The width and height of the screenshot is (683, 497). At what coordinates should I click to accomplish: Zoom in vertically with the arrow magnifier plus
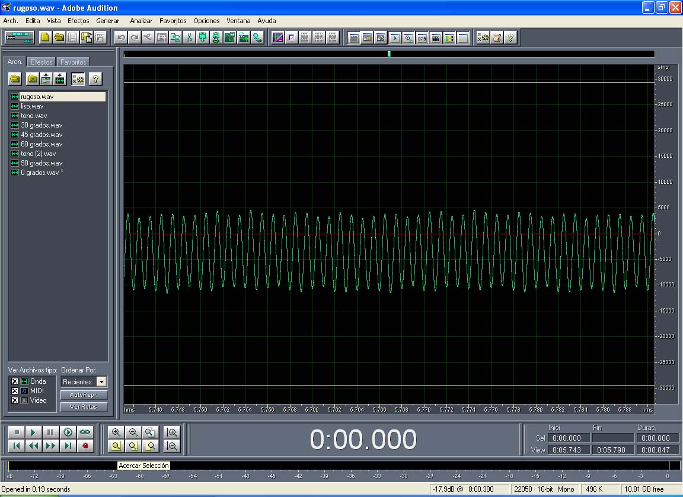click(x=172, y=432)
